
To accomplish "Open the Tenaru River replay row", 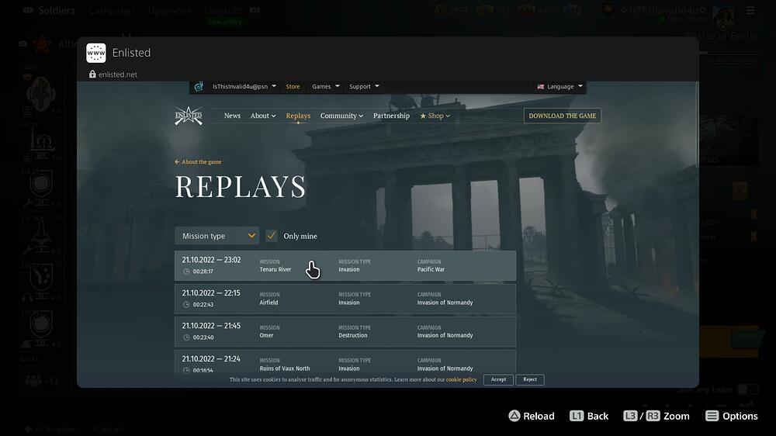I will (345, 266).
